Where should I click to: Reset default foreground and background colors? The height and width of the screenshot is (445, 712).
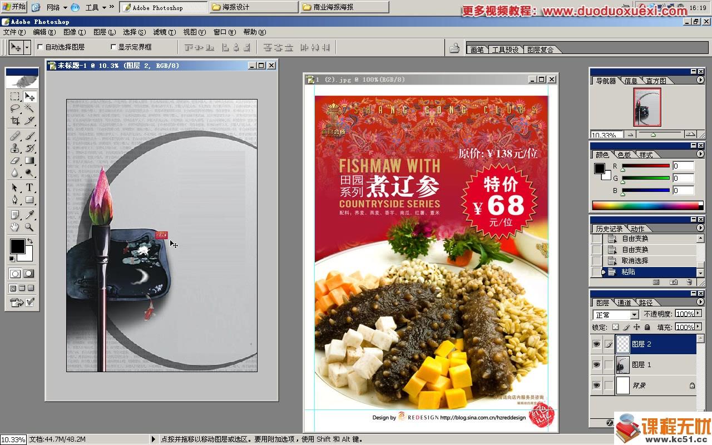[x=12, y=259]
